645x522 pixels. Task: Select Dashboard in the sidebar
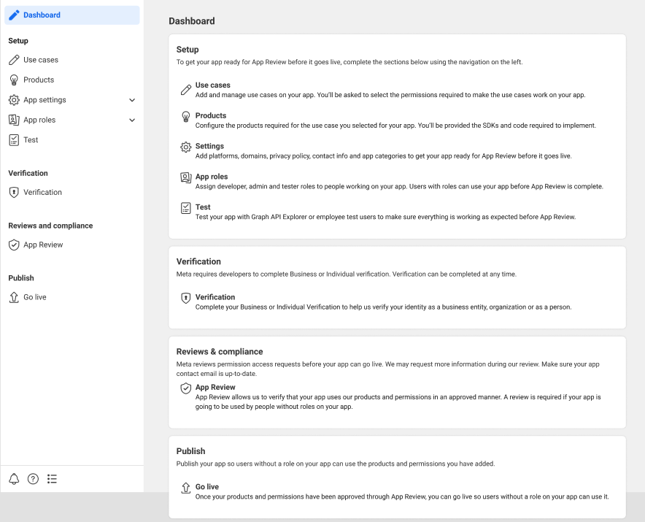click(x=42, y=15)
